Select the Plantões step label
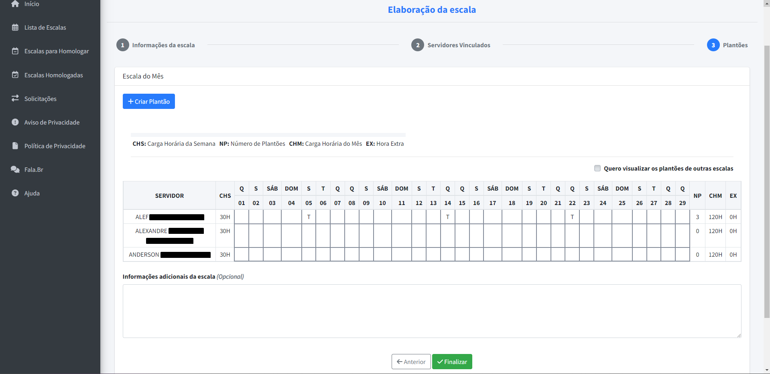770x374 pixels. point(735,45)
